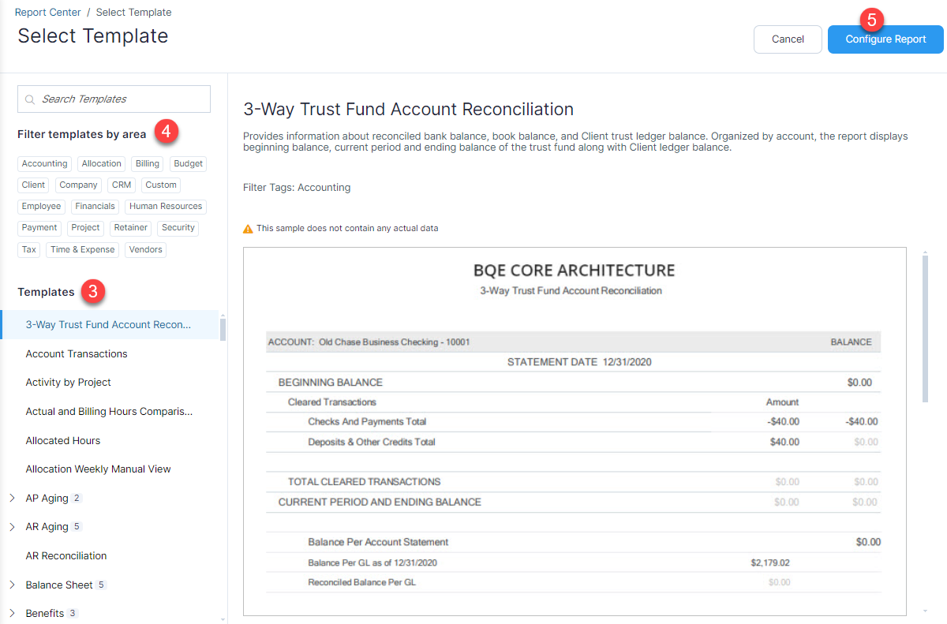Click the report preview scrollbar thumb

pos(925,329)
